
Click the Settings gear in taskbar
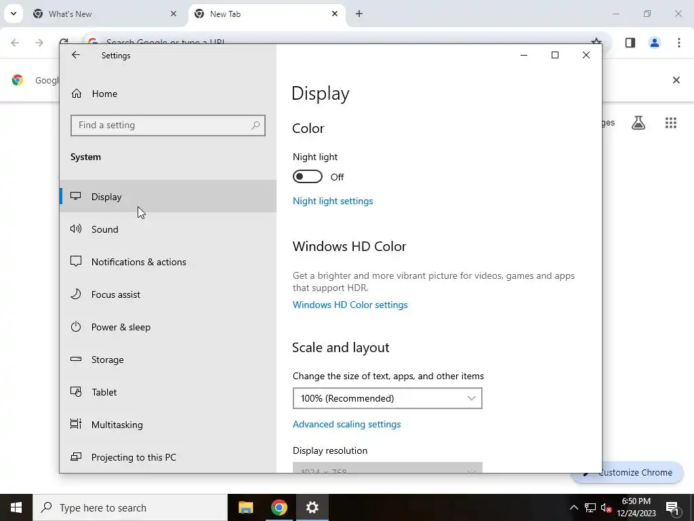coord(312,507)
